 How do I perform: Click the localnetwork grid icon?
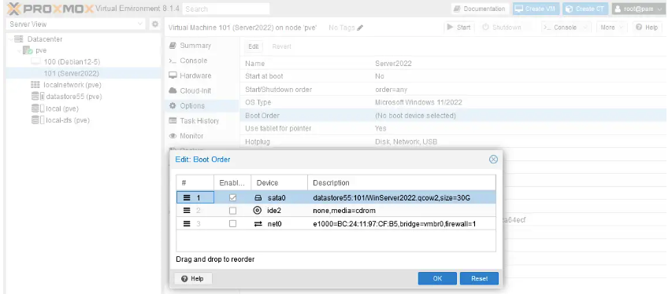point(35,85)
